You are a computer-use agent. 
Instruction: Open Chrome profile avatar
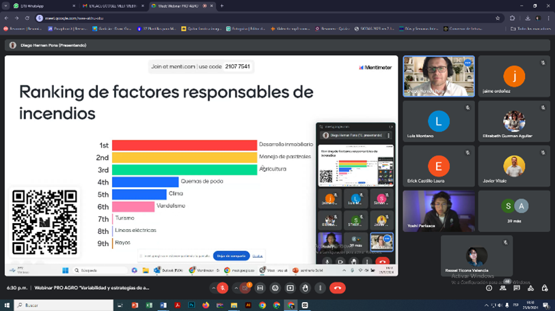click(x=538, y=18)
